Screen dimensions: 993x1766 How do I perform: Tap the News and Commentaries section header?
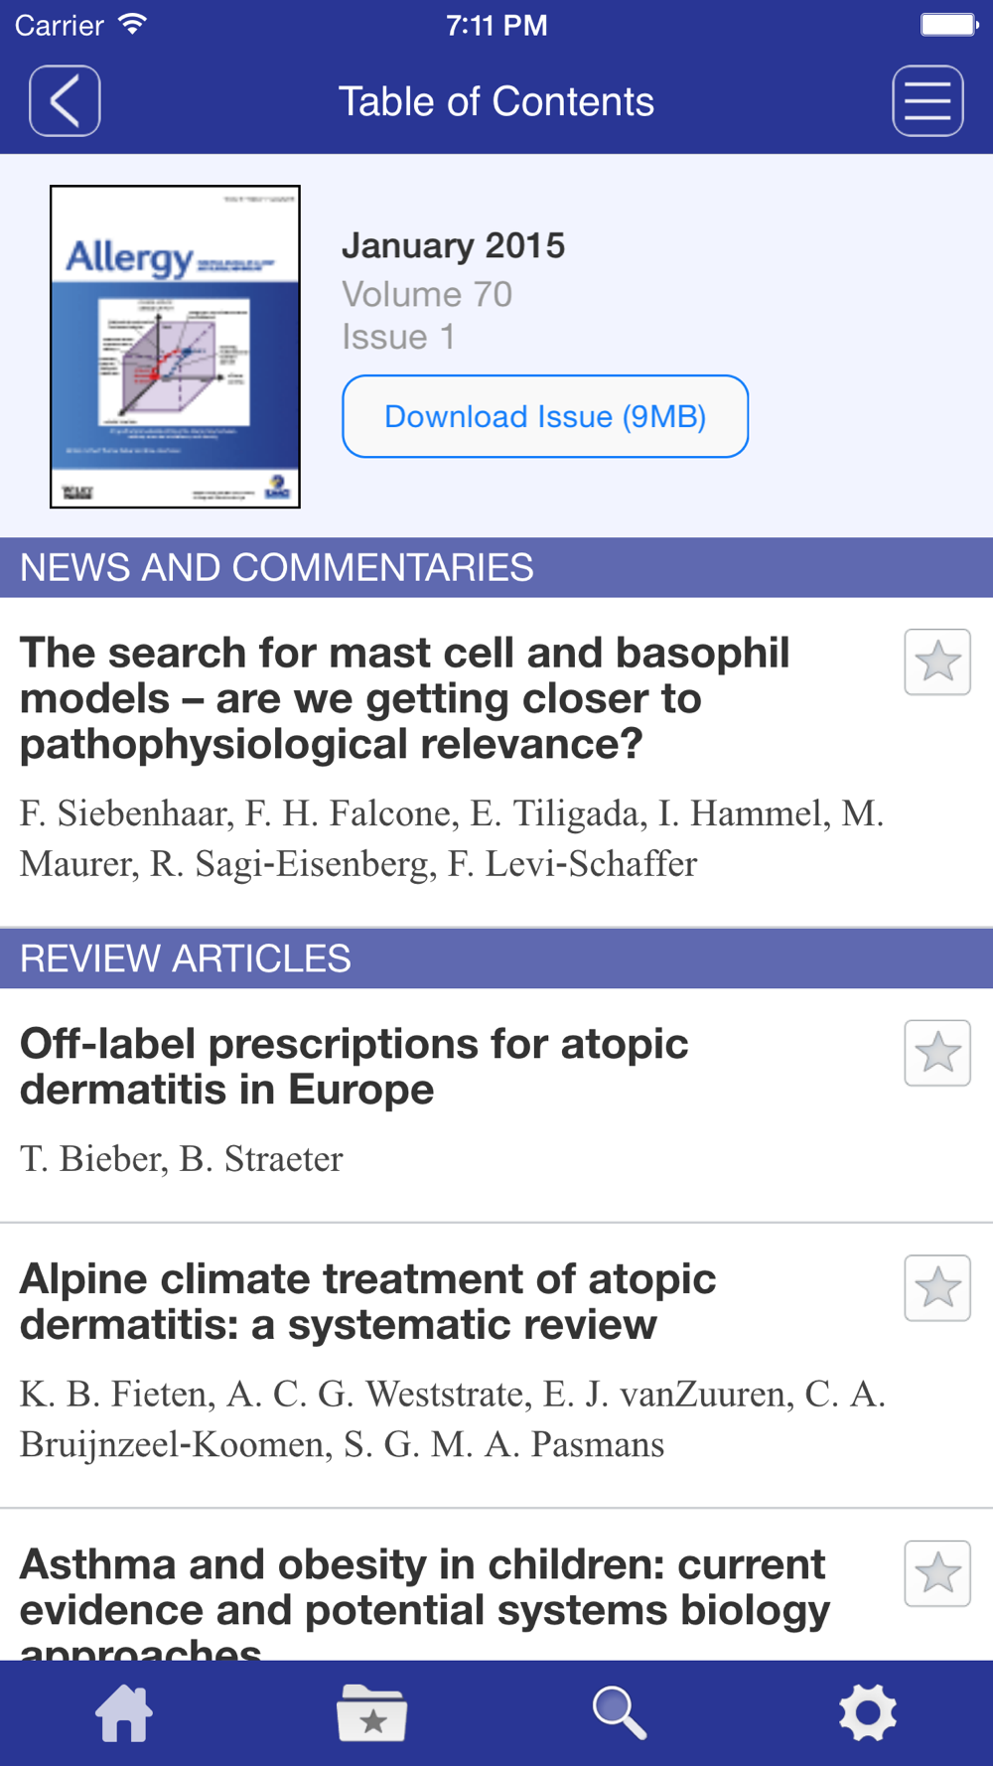(276, 568)
